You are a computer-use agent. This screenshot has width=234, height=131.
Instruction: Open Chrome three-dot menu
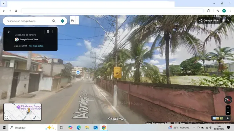[x=230, y=11]
